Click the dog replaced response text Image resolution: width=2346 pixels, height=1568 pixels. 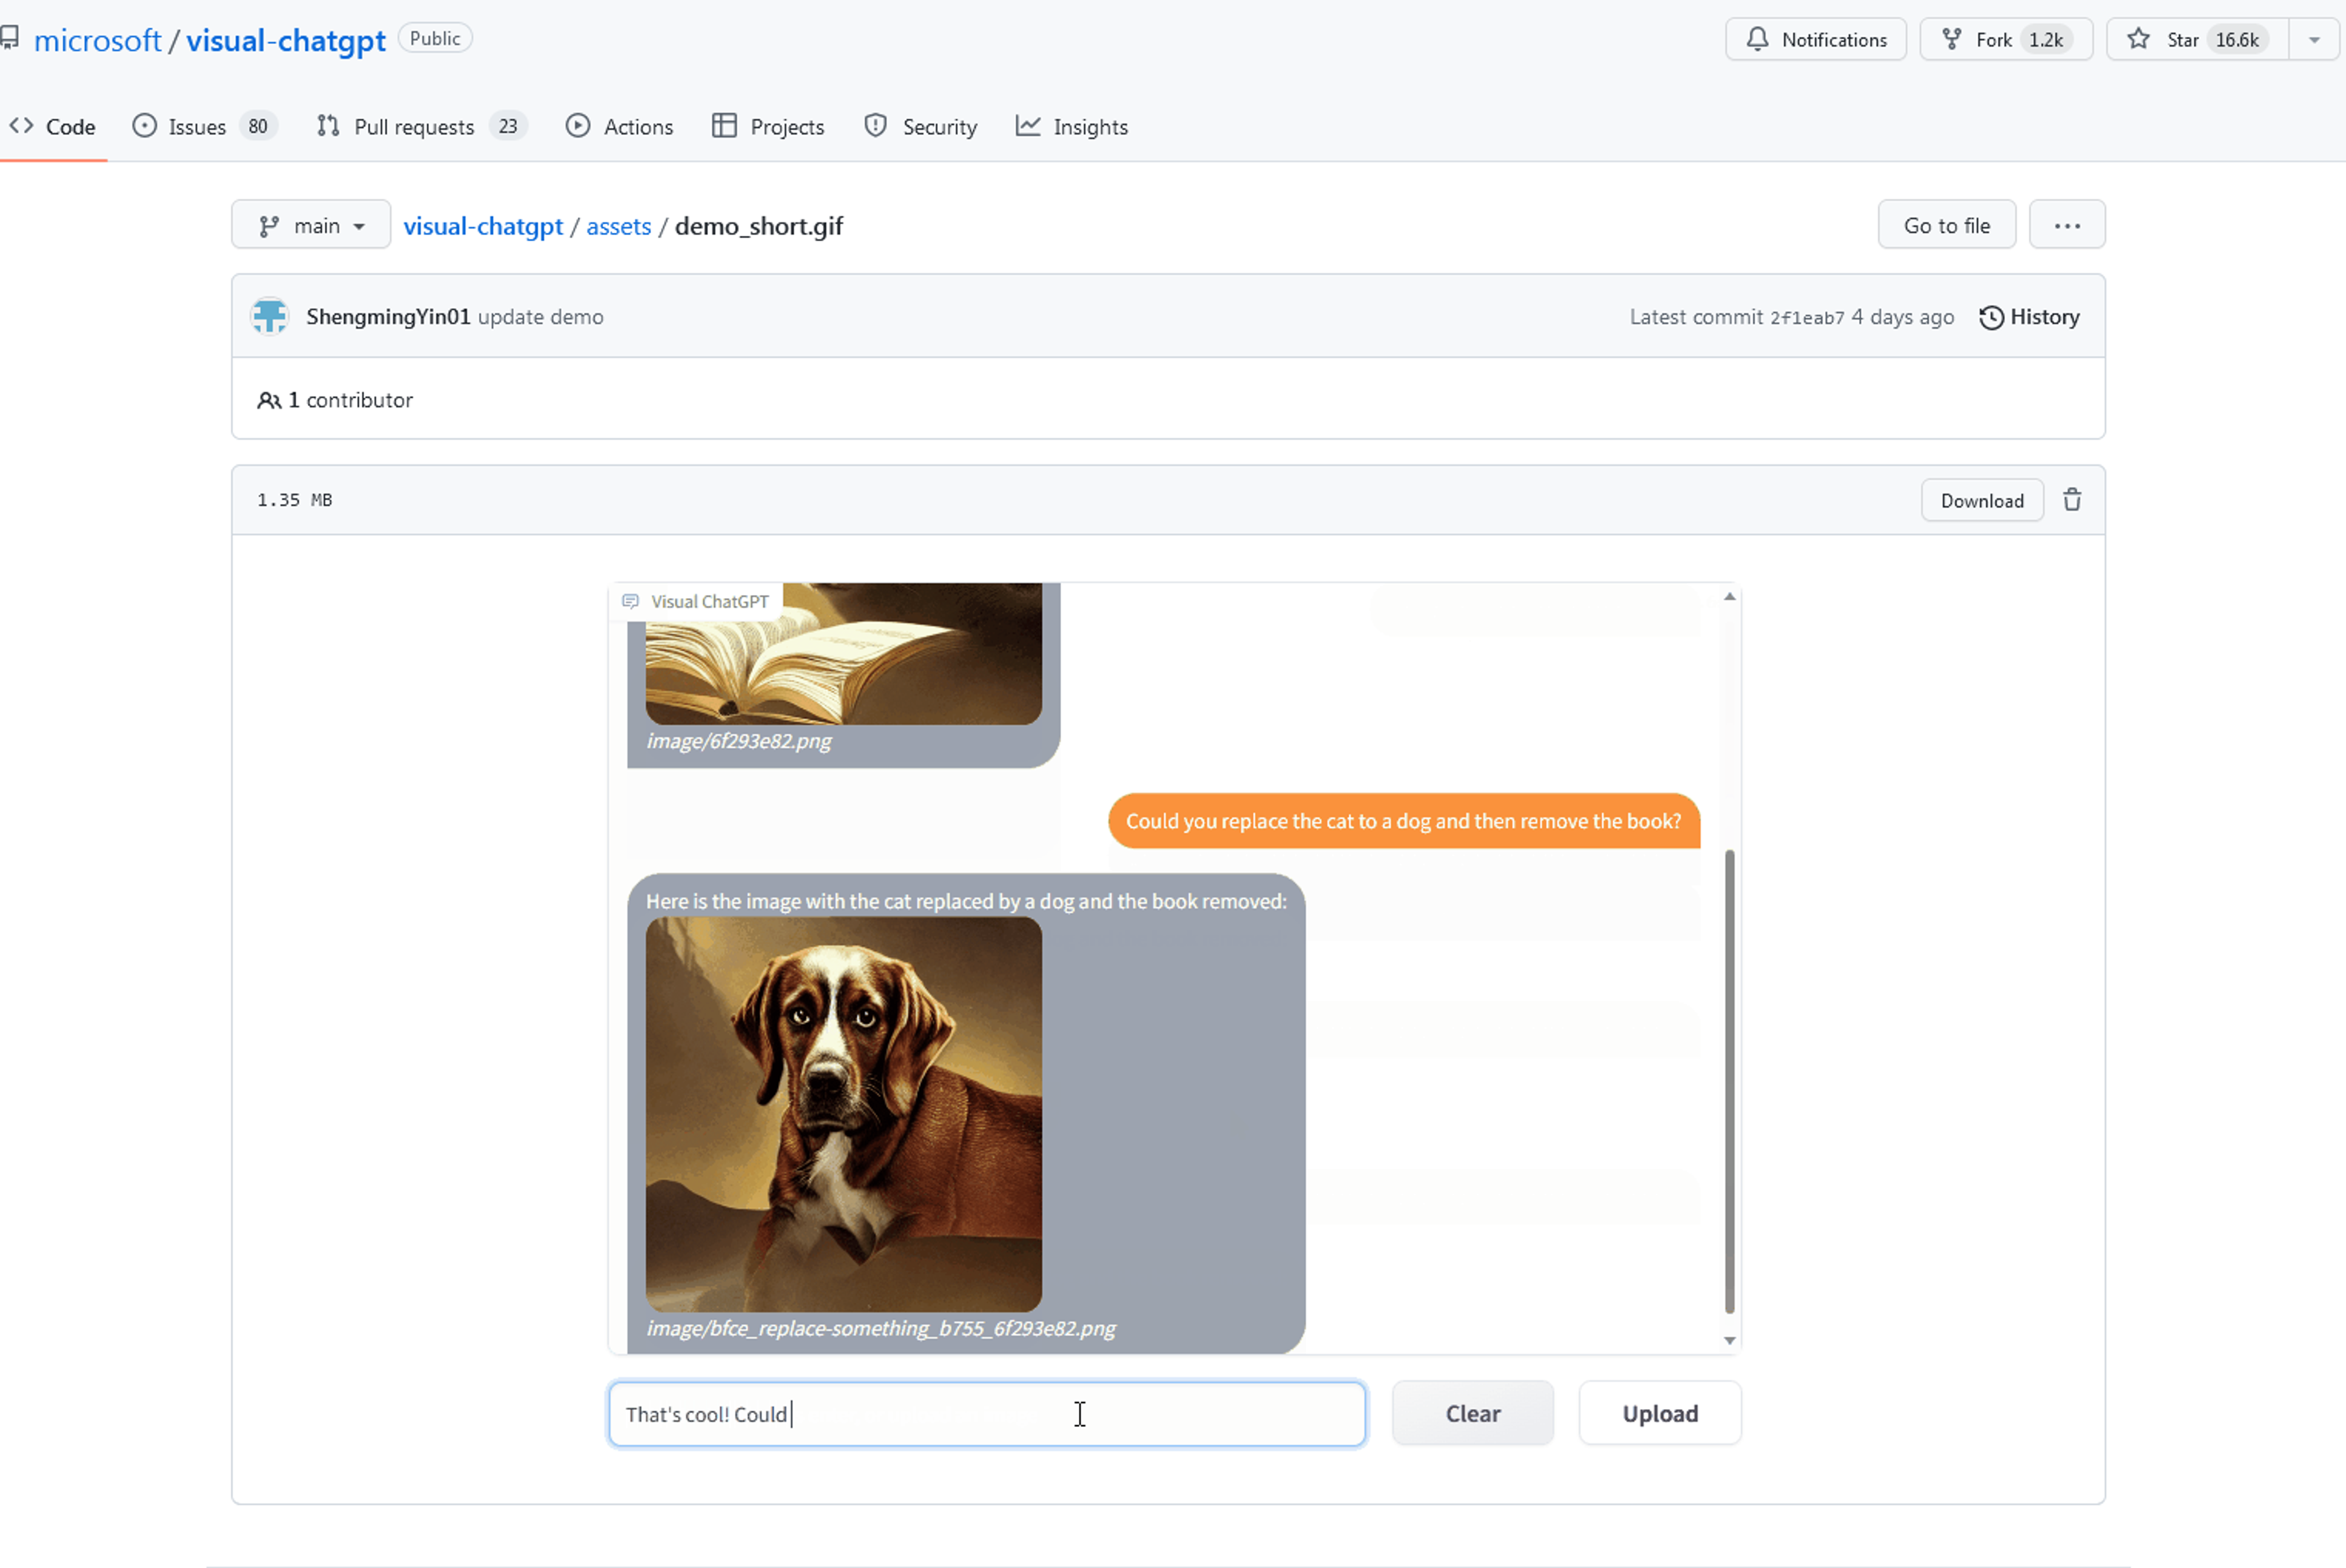pyautogui.click(x=966, y=901)
